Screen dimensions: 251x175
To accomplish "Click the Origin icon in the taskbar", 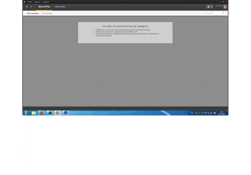I will coord(57,113).
